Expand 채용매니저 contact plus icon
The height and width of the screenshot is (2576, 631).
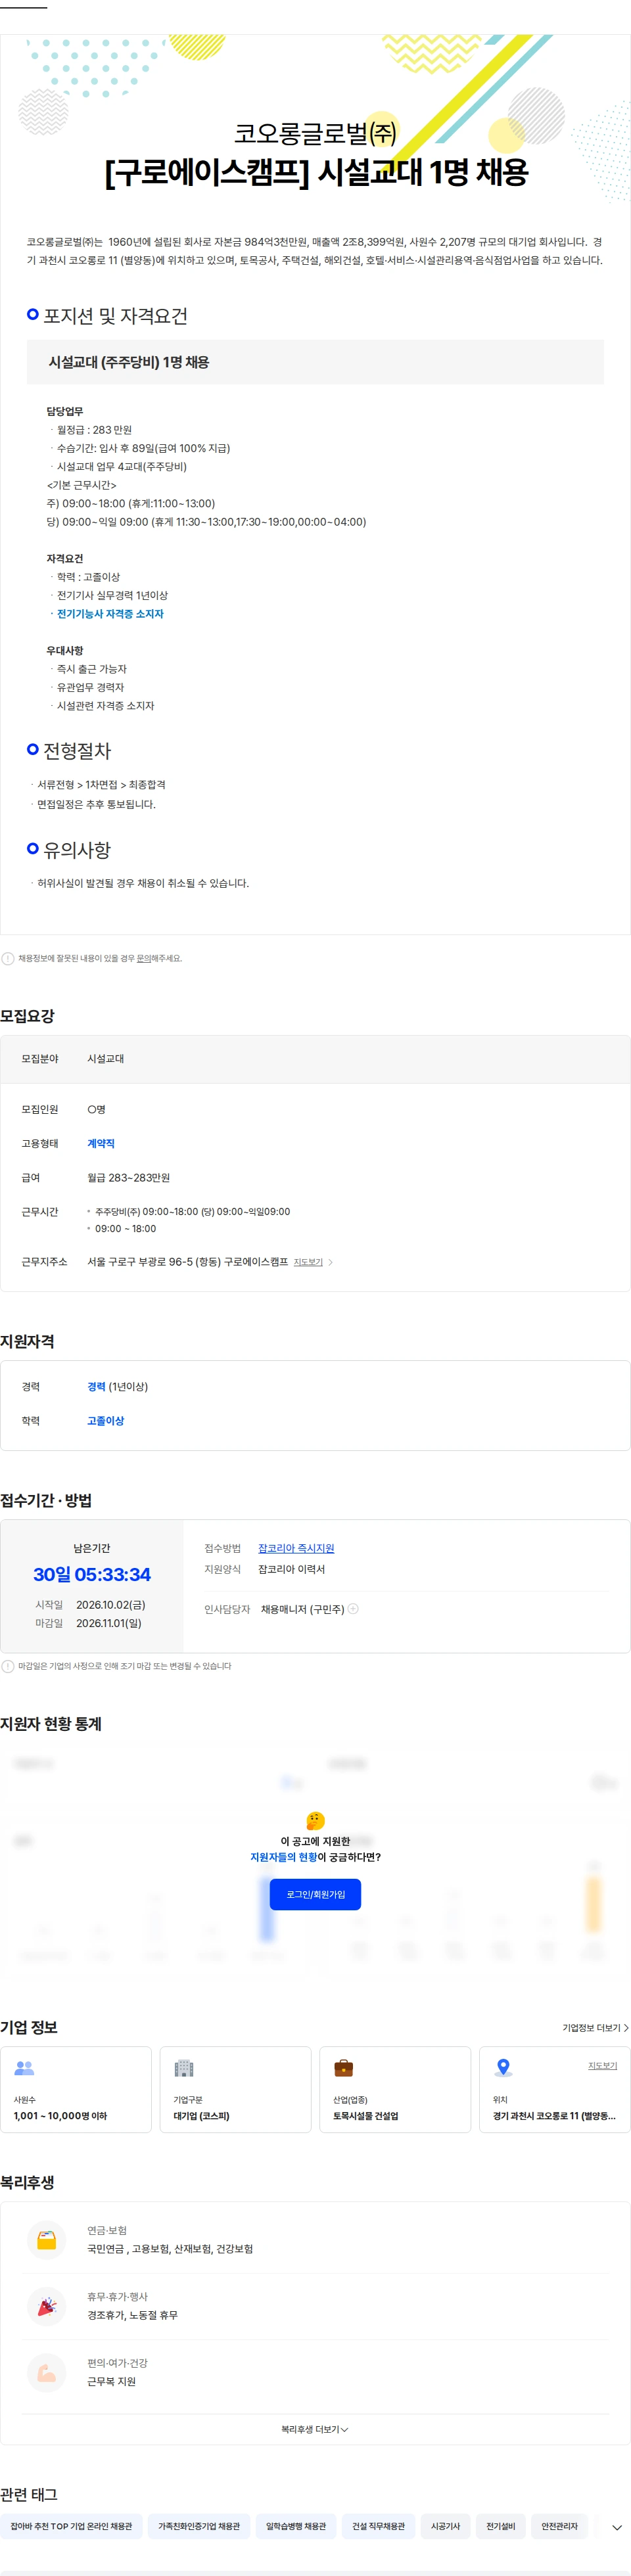[x=353, y=1608]
